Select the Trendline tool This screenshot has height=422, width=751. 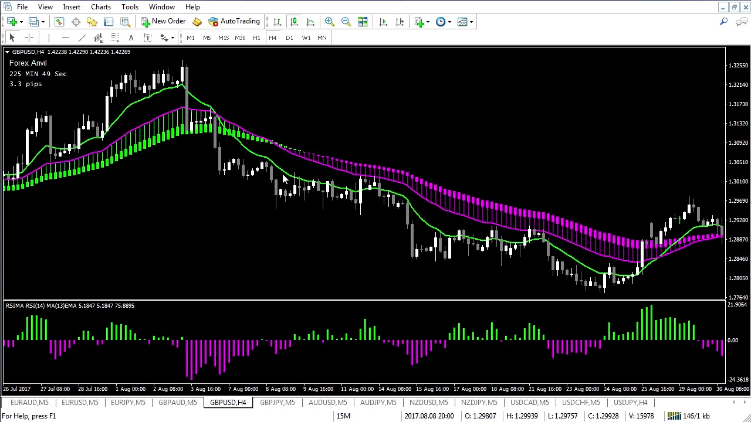pos(82,38)
